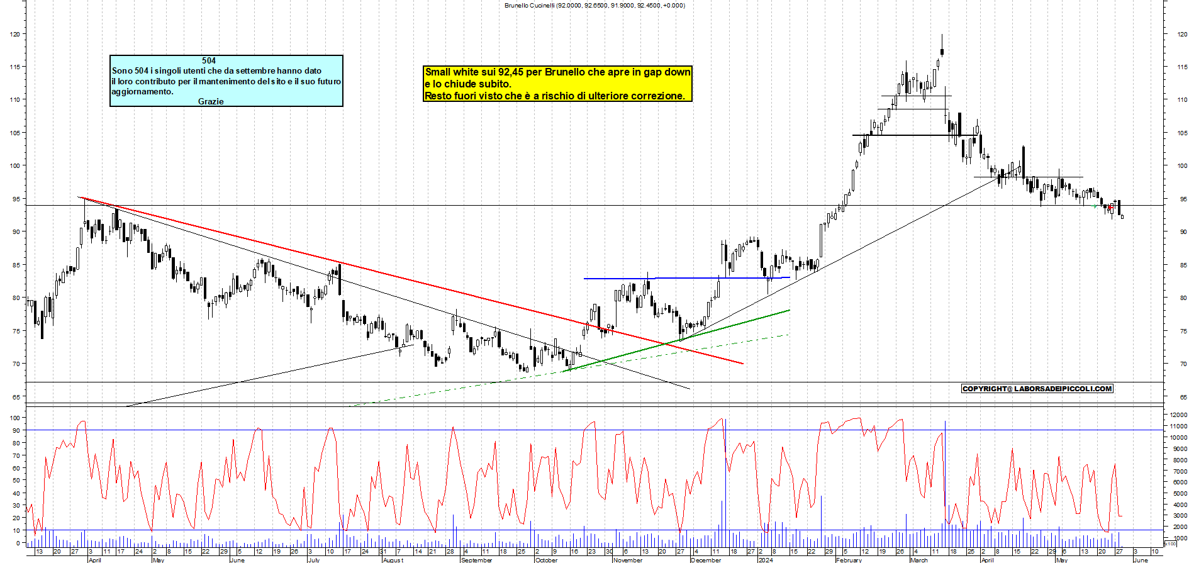Click the 11000 volume scale label
Screen dimensions: 1189x563
click(x=1178, y=426)
